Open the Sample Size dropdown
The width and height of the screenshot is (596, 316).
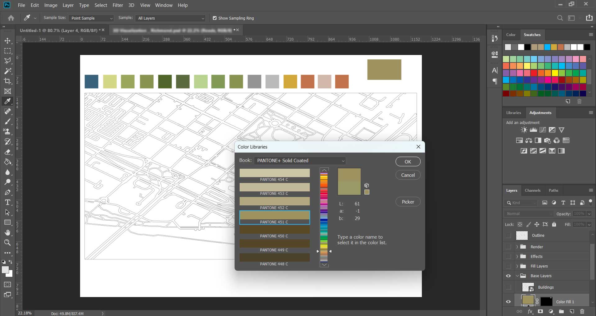(x=91, y=18)
